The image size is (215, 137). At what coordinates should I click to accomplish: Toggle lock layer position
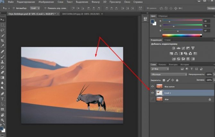(173, 80)
